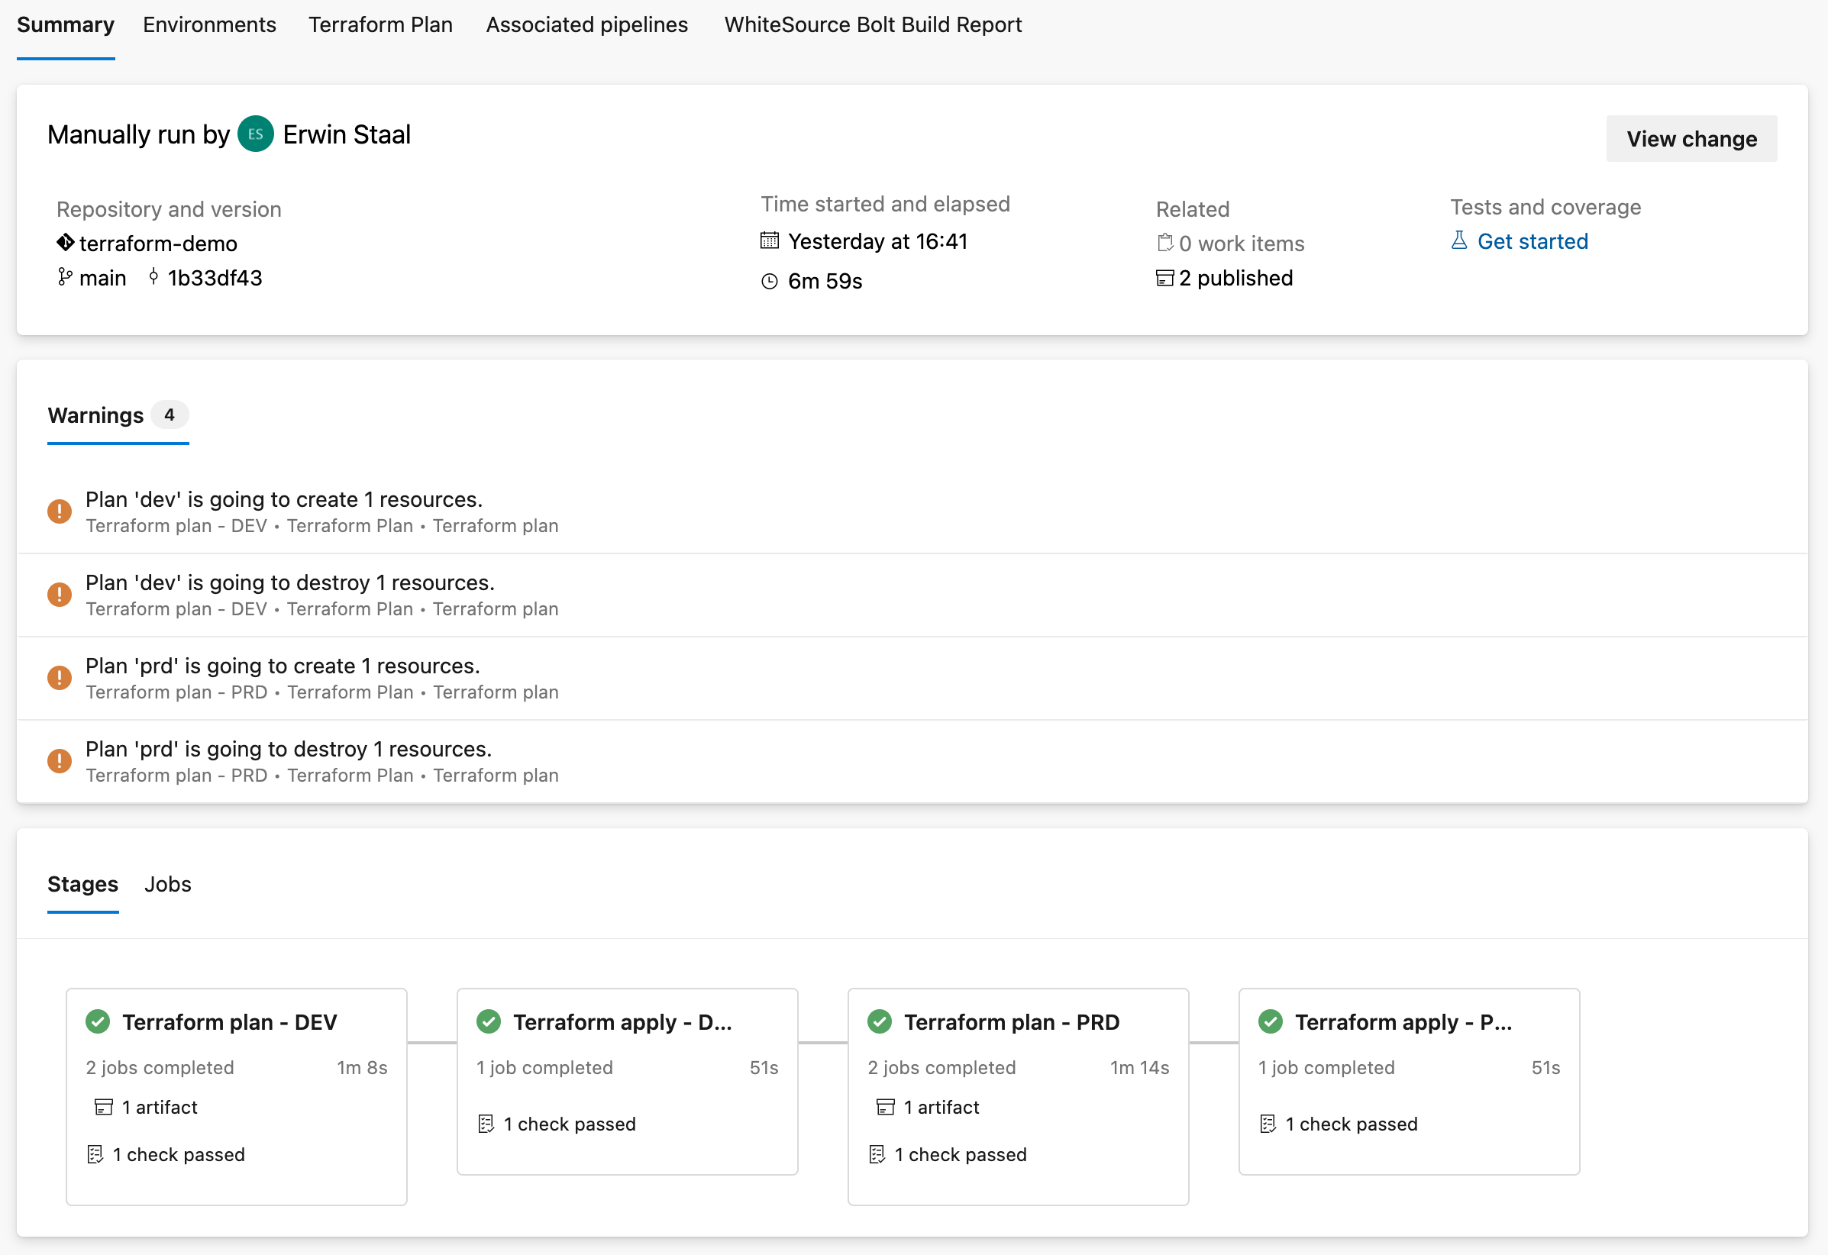Expand the Terraform plan - DEV stage card
Image resolution: width=1828 pixels, height=1255 pixels.
232,1023
